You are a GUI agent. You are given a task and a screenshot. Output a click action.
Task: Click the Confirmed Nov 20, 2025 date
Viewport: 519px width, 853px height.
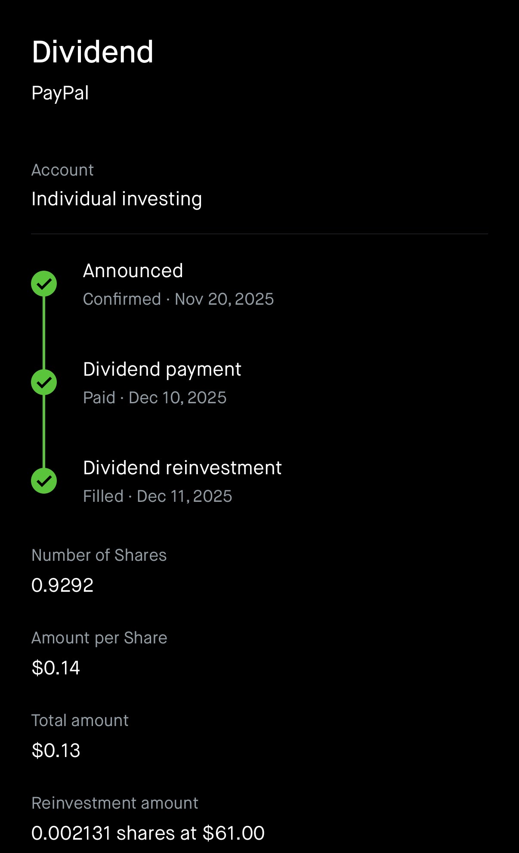pyautogui.click(x=178, y=299)
